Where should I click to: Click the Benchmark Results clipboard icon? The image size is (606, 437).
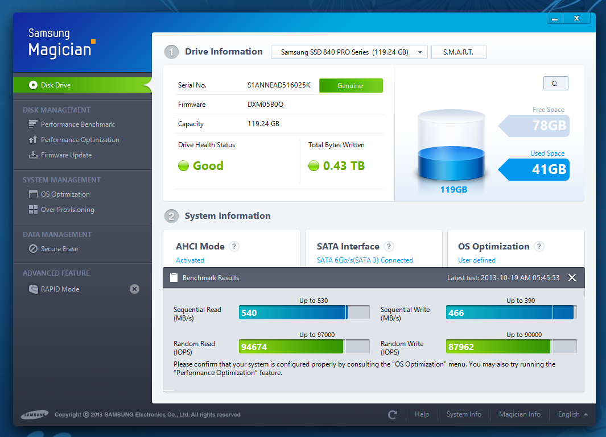click(174, 277)
